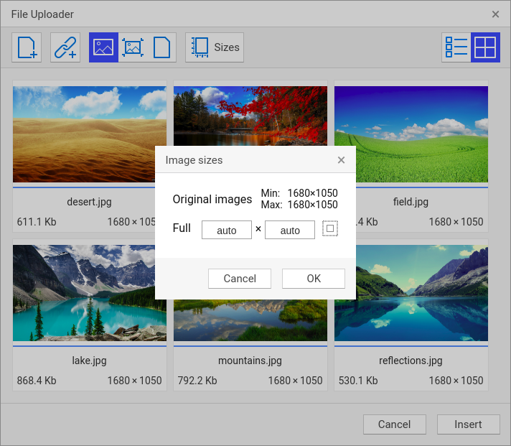Switch to list view layout
Screen dimensions: 511x446
(456, 47)
